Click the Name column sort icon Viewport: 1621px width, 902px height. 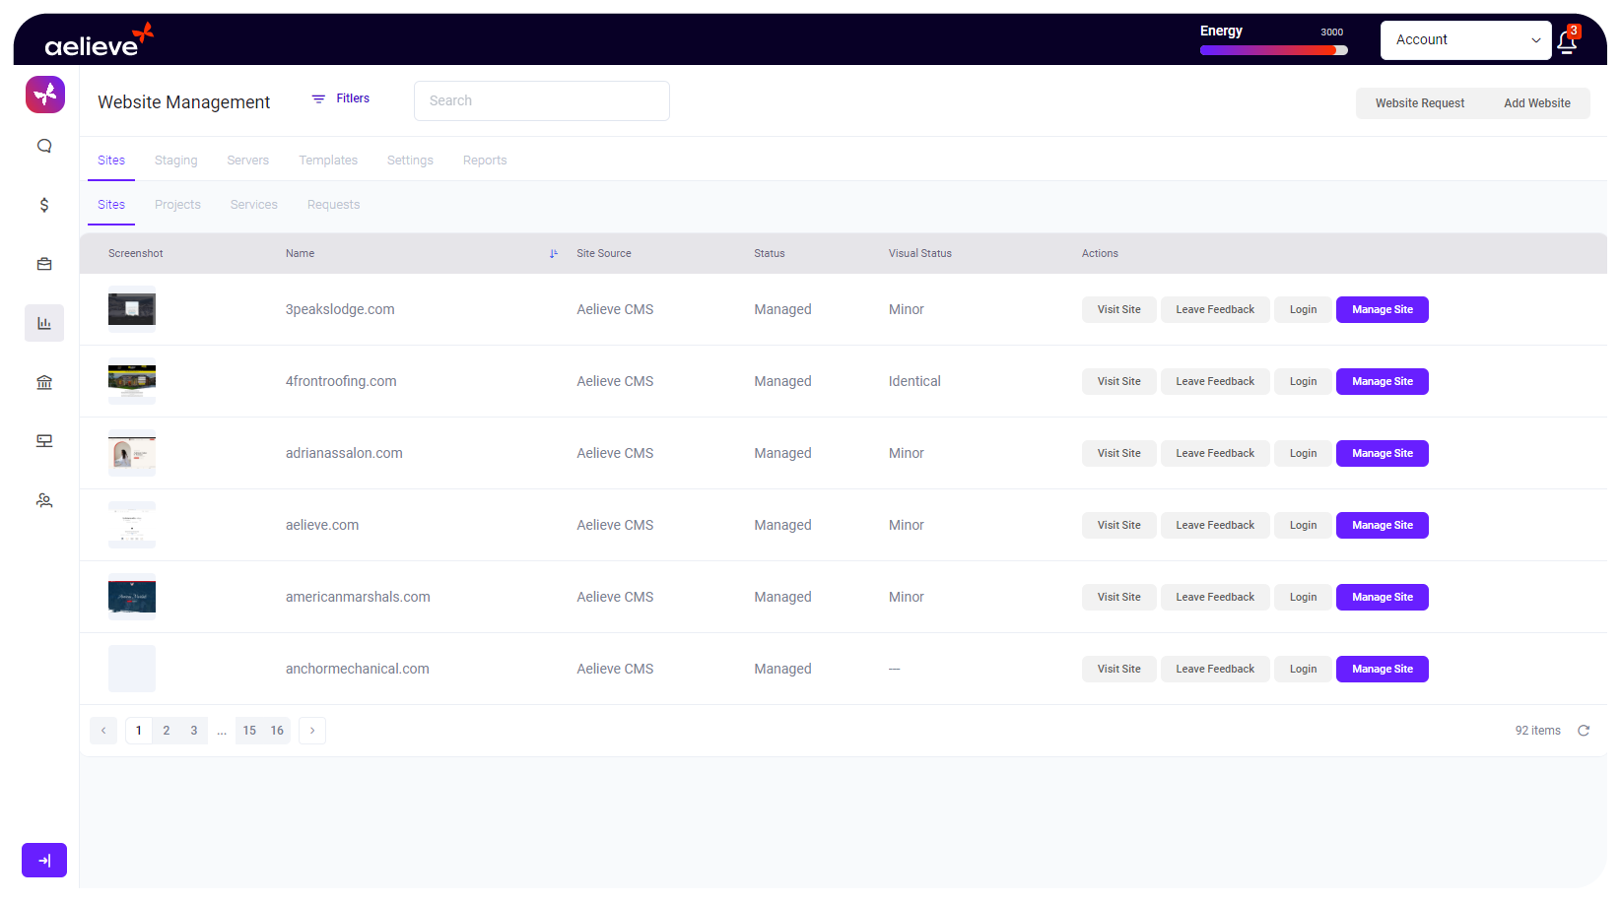tap(554, 254)
